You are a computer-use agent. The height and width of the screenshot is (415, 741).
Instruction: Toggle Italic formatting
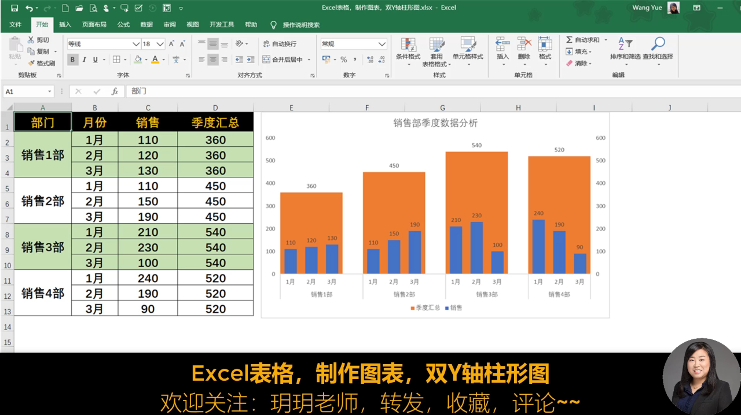(x=84, y=60)
